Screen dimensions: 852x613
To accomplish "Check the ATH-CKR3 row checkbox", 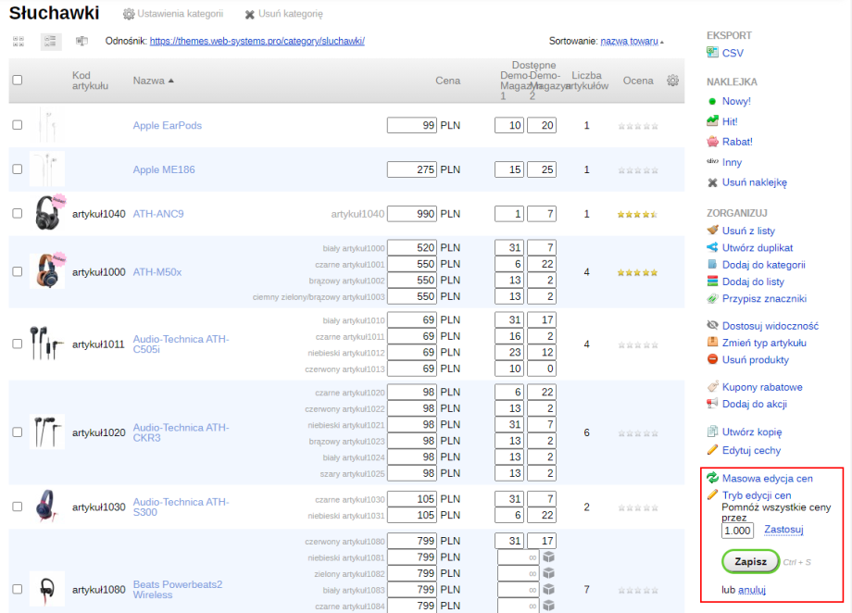I will click(x=18, y=432).
